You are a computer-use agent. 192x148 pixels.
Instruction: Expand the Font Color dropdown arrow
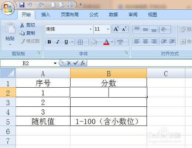[112, 42]
